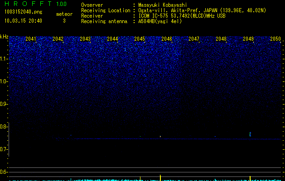This screenshot has width=285, height=181.
Task: Click the 2047 time marker
Action: (x=194, y=38)
